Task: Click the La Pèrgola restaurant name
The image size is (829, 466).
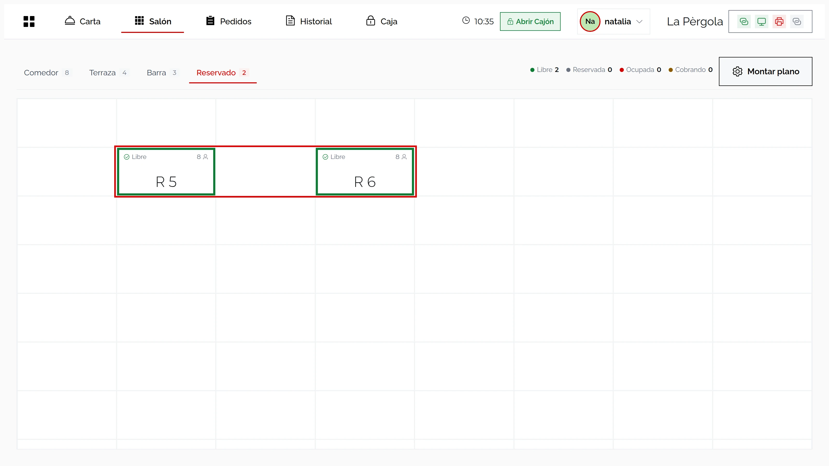Action: click(695, 21)
